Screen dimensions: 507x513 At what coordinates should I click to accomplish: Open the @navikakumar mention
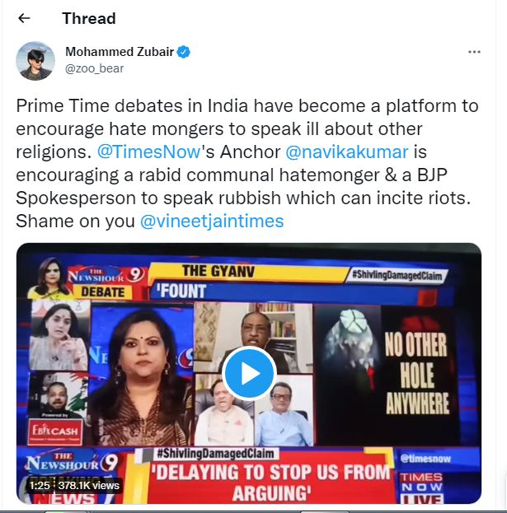tap(347, 152)
